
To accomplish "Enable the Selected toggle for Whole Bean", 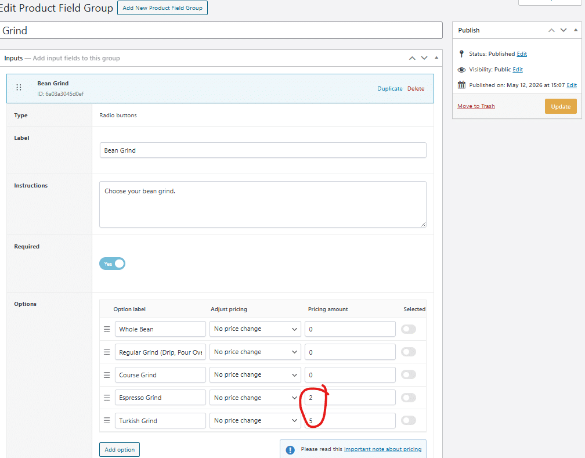I will (x=409, y=329).
